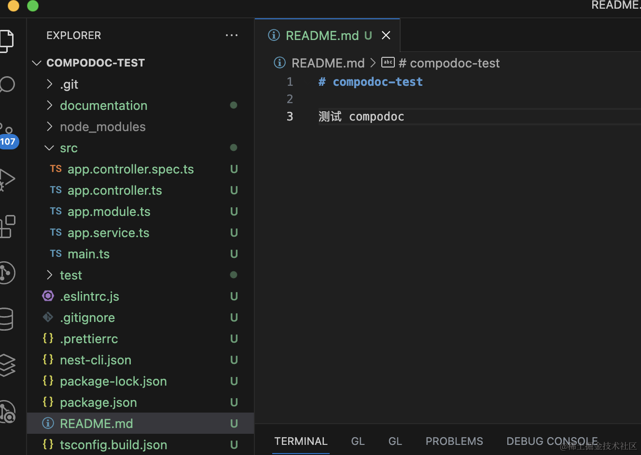Click README.md in the breadcrumb path
The width and height of the screenshot is (641, 455).
[x=328, y=63]
